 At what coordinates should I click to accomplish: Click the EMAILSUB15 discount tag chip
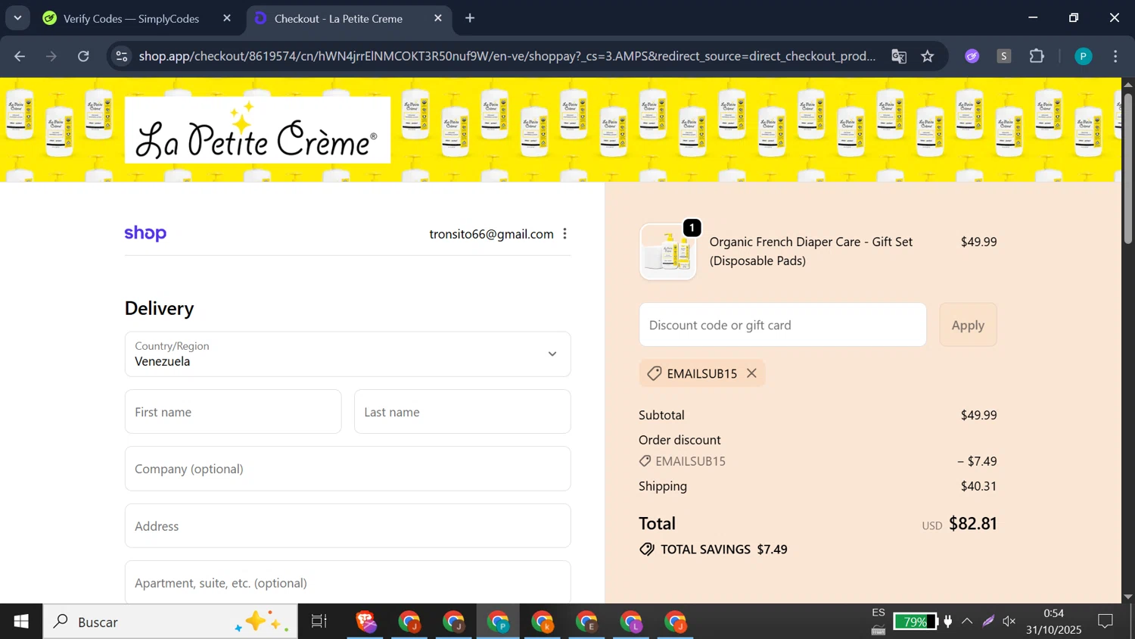[701, 373]
